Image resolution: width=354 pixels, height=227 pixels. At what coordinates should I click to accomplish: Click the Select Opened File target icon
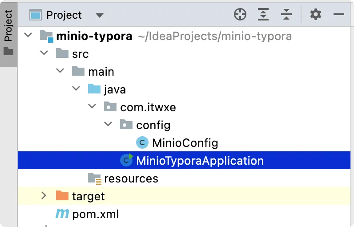pyautogui.click(x=240, y=15)
